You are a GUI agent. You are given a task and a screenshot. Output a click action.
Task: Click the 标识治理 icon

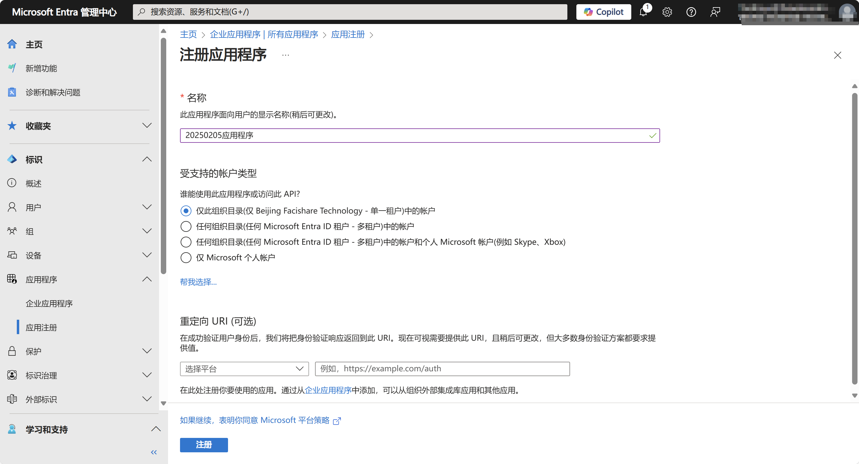tap(12, 375)
